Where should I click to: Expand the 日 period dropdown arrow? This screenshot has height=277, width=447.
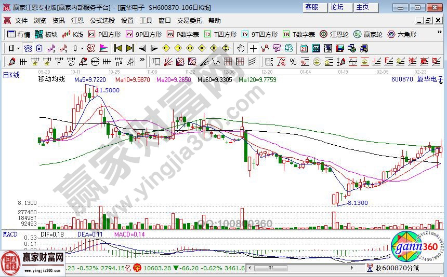point(18,48)
